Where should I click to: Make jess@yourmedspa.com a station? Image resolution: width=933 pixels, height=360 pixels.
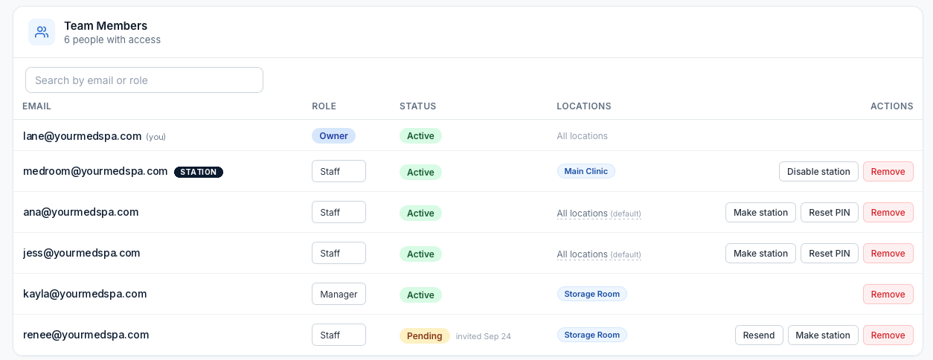point(760,254)
